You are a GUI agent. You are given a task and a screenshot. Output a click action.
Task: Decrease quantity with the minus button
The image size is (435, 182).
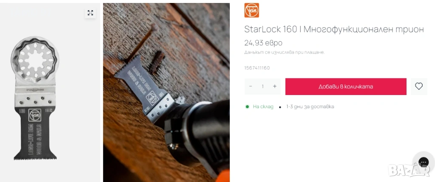[251, 87]
